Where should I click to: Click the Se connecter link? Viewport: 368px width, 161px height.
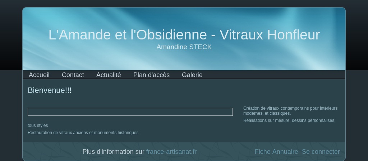tap(321, 152)
